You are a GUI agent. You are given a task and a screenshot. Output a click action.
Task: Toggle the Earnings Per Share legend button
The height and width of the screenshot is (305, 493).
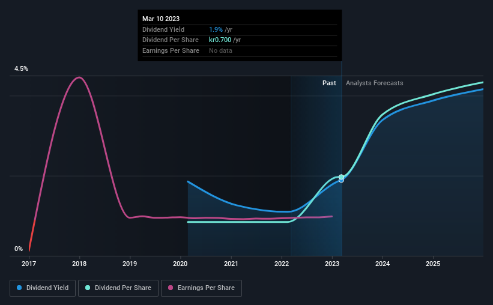[x=201, y=288]
